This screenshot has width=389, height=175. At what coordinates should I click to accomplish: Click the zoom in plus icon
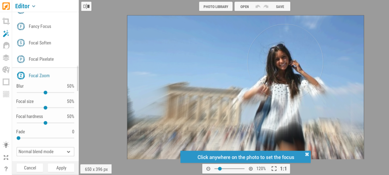[251, 169]
